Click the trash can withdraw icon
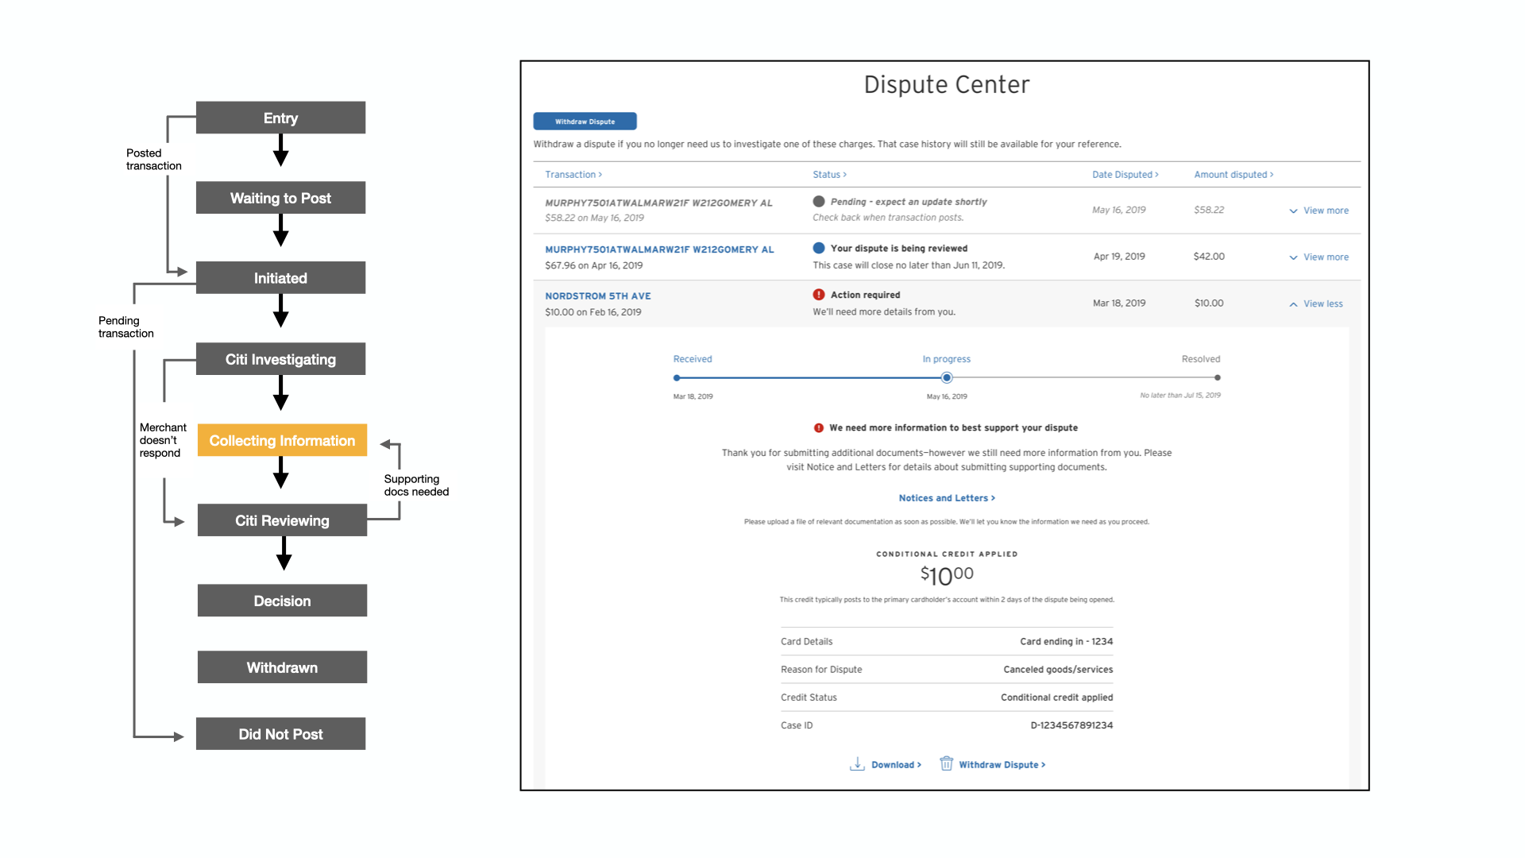1525x858 pixels. [x=946, y=763]
